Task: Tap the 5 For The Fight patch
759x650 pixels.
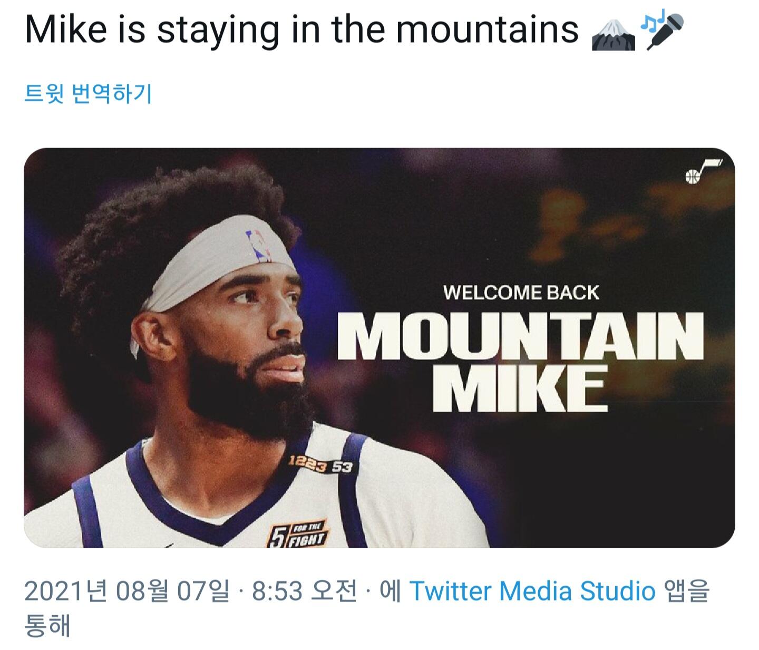Action: click(x=297, y=533)
